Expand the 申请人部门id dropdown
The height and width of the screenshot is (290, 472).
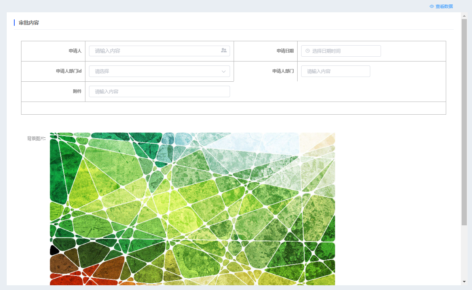[159, 71]
